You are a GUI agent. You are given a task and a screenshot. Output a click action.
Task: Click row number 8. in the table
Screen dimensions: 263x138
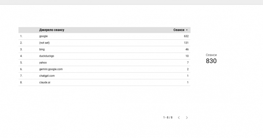coord(21,82)
